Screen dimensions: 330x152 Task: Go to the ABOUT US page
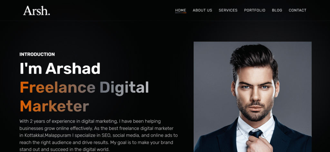coord(202,10)
